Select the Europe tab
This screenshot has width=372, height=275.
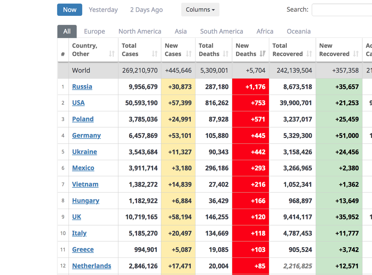pos(94,31)
